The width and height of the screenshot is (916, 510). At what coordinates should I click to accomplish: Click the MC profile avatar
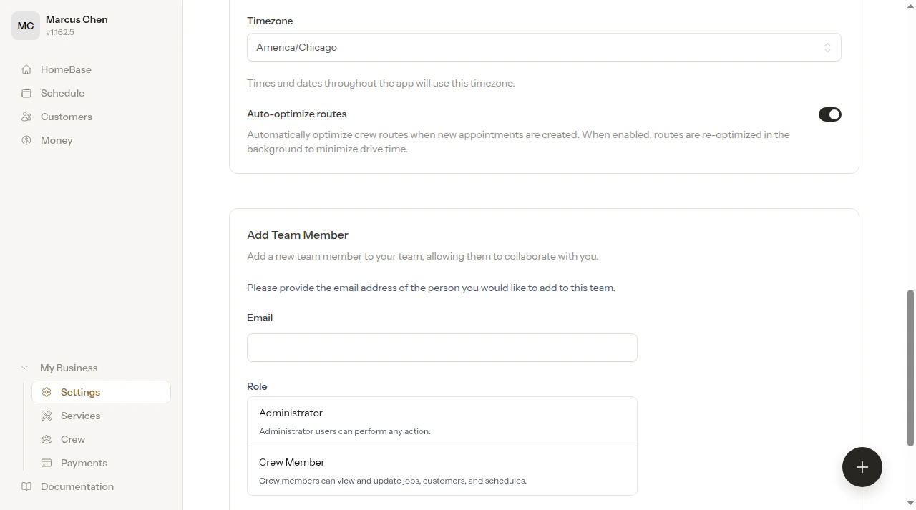point(26,26)
